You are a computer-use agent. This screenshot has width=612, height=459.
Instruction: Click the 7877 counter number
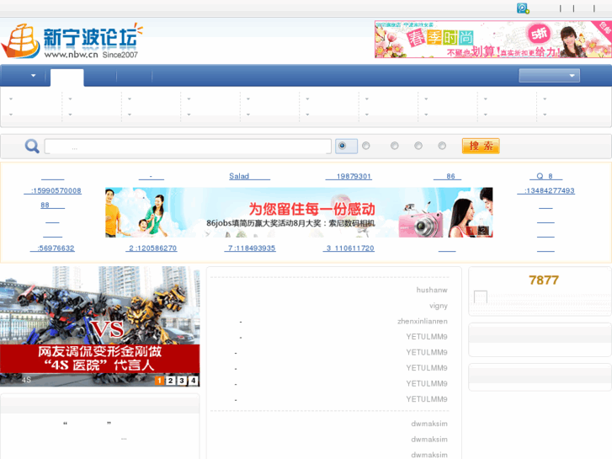point(544,280)
